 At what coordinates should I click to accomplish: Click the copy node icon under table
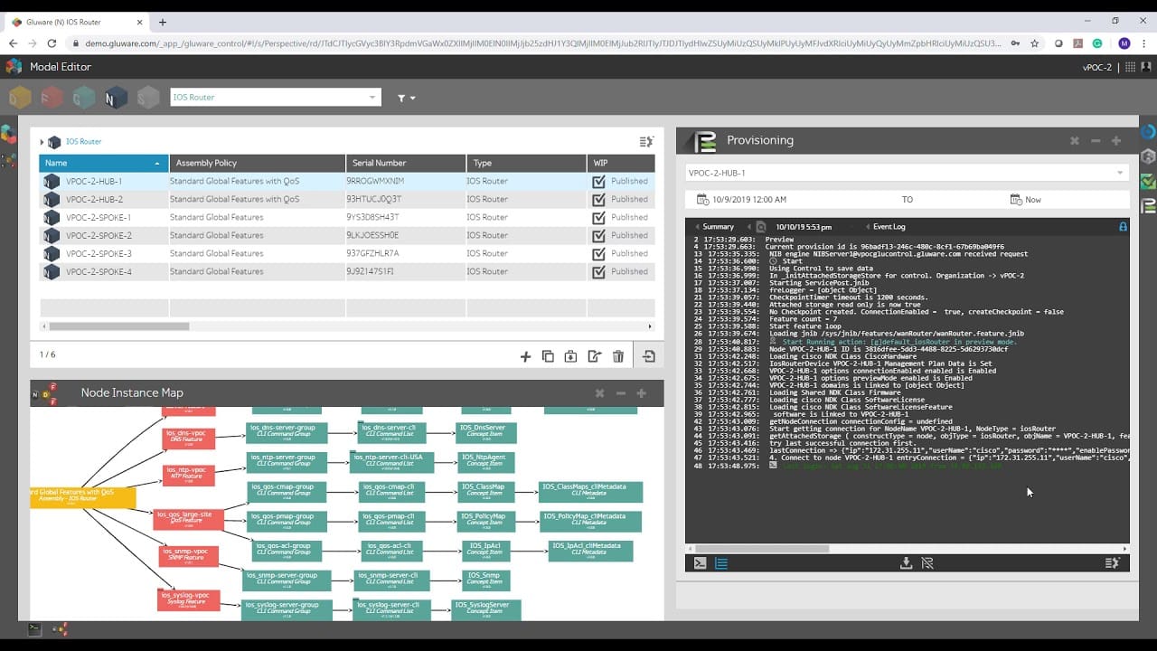[548, 356]
